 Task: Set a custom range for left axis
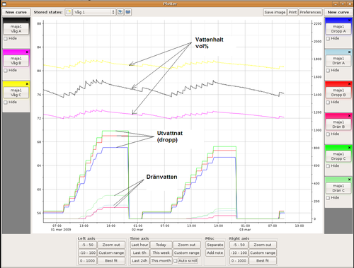pyautogui.click(x=111, y=252)
